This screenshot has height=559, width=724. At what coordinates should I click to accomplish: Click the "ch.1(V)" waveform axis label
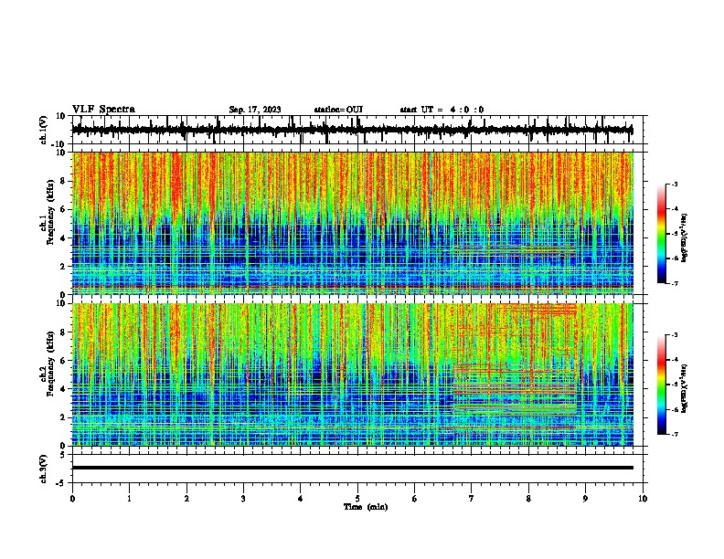(x=44, y=130)
